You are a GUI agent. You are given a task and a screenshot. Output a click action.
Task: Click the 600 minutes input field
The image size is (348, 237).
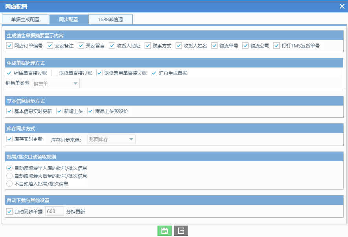point(55,211)
